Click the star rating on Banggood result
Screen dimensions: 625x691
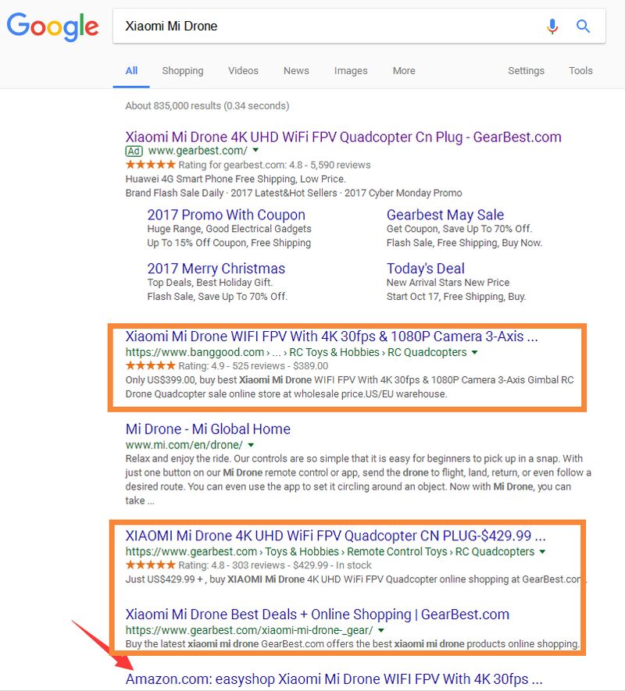point(151,365)
